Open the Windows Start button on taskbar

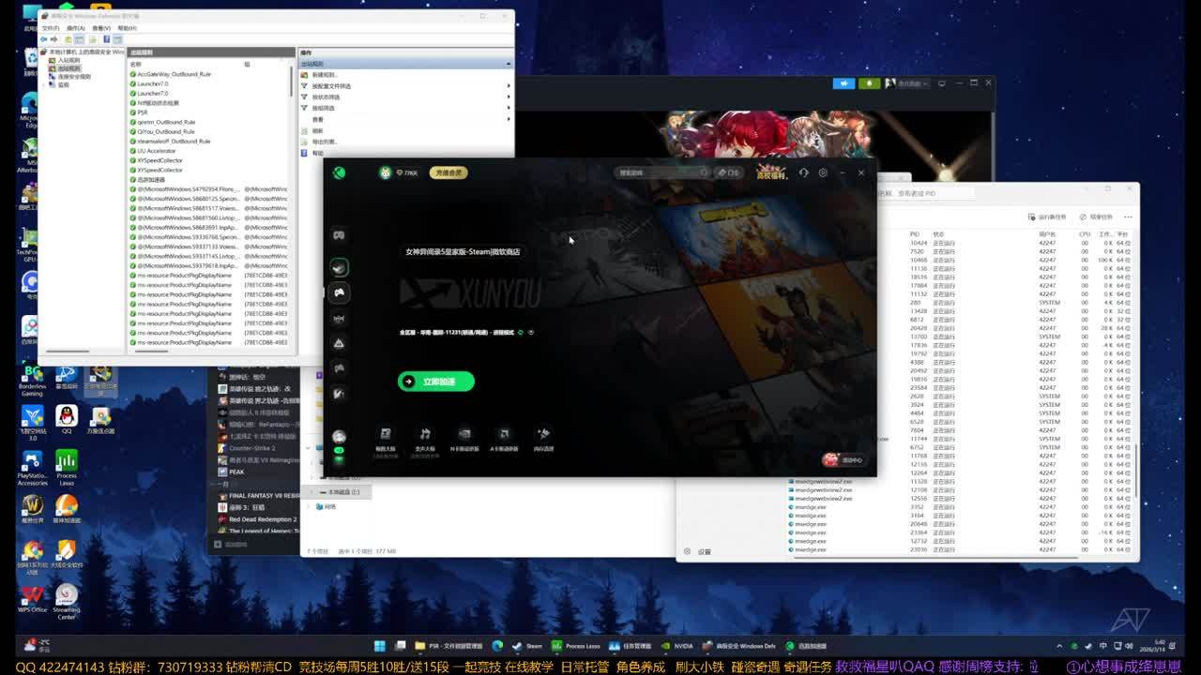pyautogui.click(x=380, y=646)
